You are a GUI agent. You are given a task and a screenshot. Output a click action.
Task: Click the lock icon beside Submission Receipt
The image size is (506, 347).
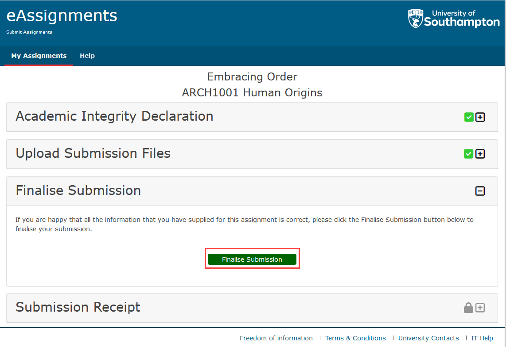pos(468,307)
